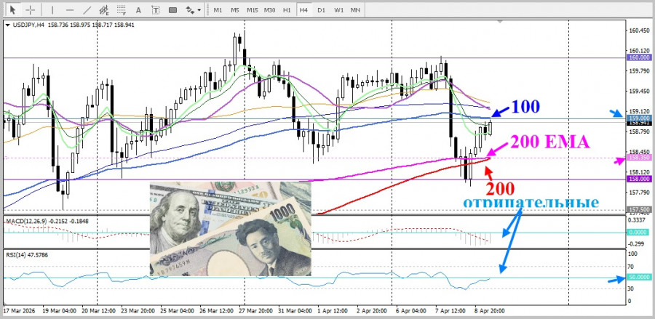This screenshot has height=319, width=655.
Task: Open the Arrows tool dropdown arrow
Action: pos(199,9)
